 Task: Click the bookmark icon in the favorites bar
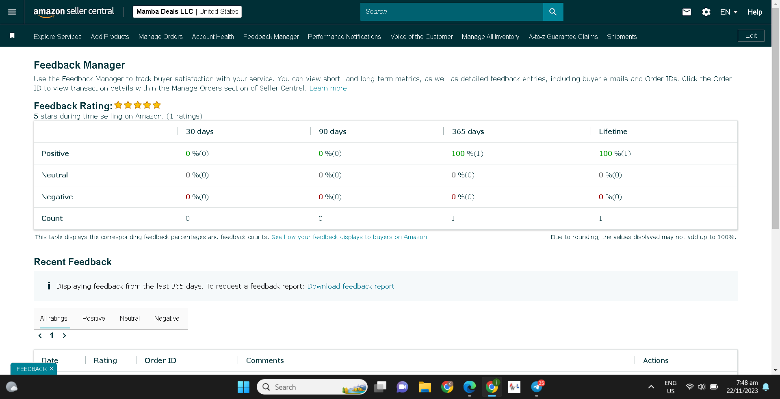(12, 36)
